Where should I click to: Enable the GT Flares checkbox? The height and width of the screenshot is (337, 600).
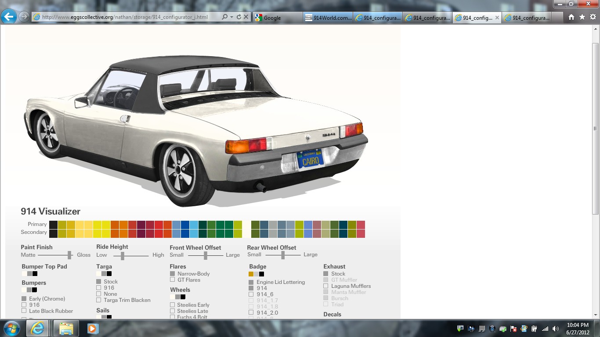pos(173,280)
